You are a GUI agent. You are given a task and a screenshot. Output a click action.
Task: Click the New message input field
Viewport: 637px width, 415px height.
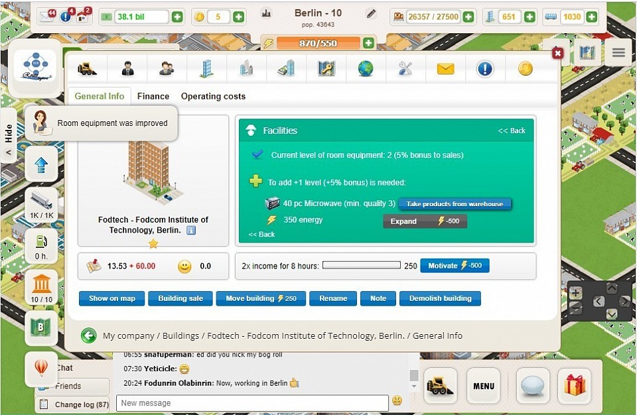[x=252, y=403]
